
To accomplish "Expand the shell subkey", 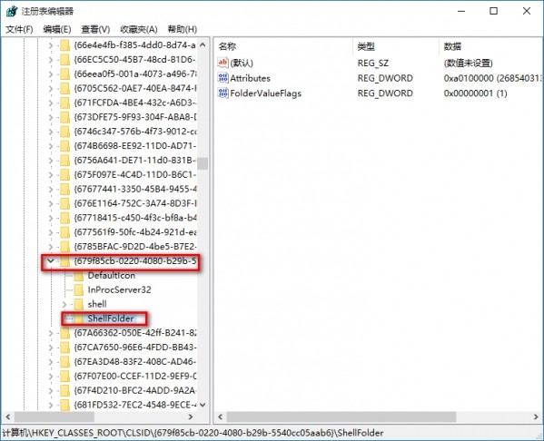I will (x=64, y=304).
